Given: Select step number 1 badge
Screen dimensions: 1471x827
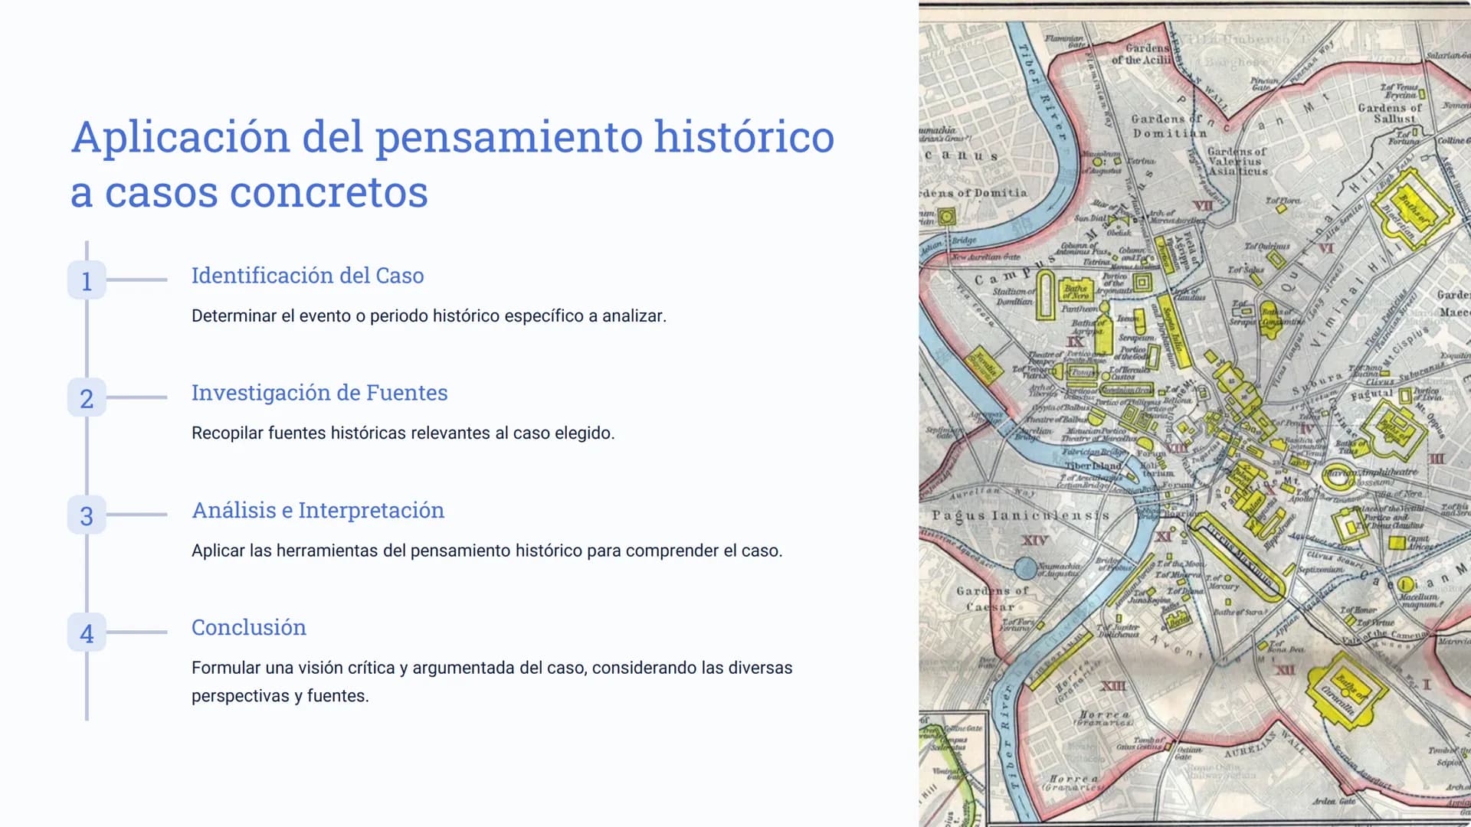Looking at the screenshot, I should [87, 280].
